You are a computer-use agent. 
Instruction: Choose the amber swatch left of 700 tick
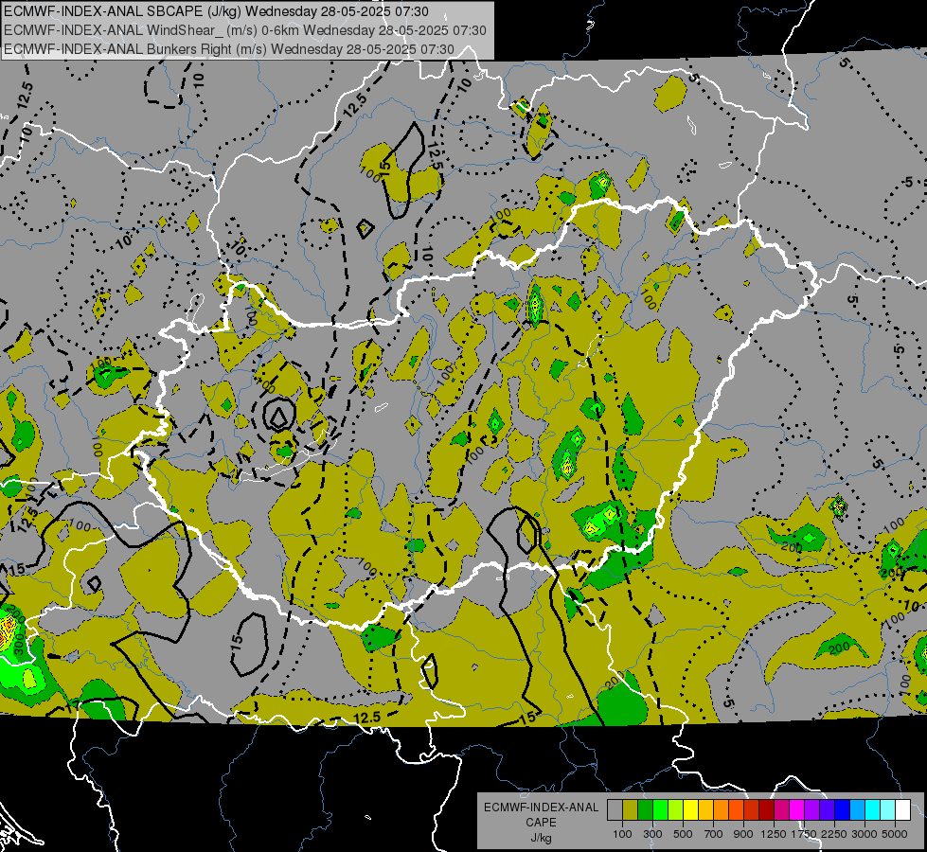[705, 810]
